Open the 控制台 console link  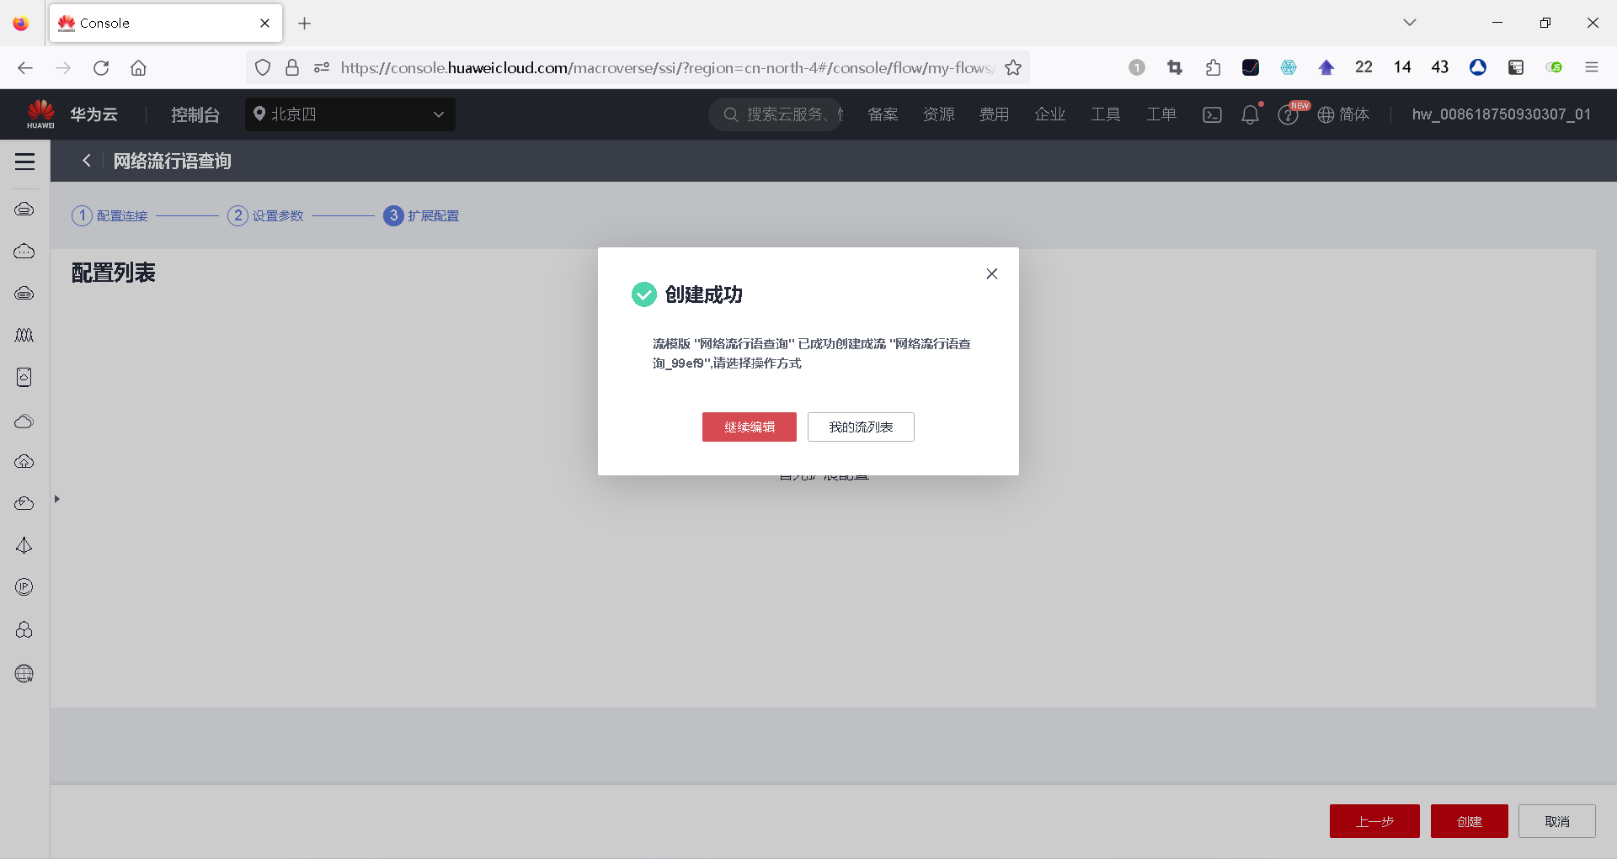tap(195, 114)
